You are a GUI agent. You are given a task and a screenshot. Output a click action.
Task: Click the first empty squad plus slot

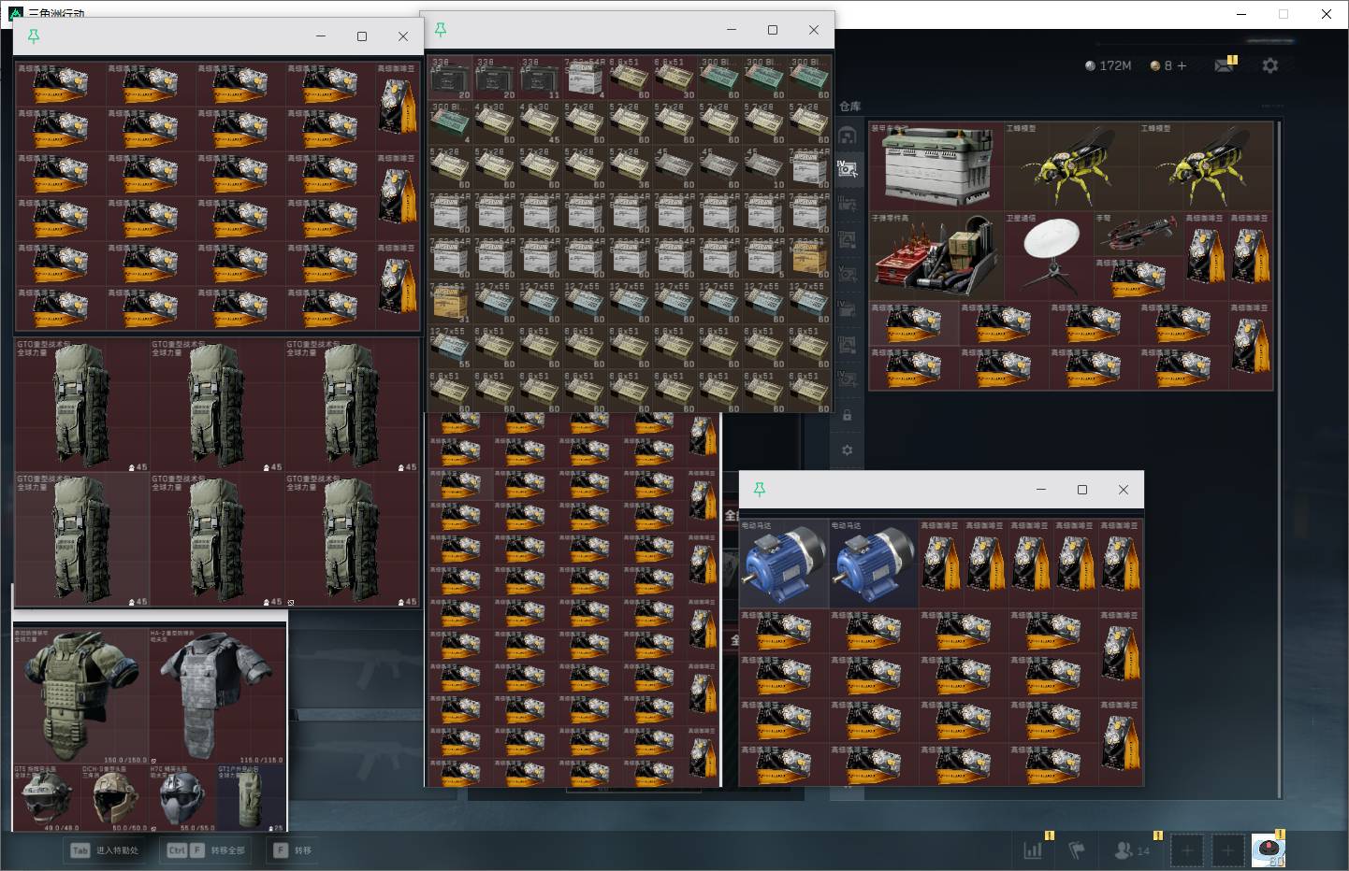(1187, 850)
